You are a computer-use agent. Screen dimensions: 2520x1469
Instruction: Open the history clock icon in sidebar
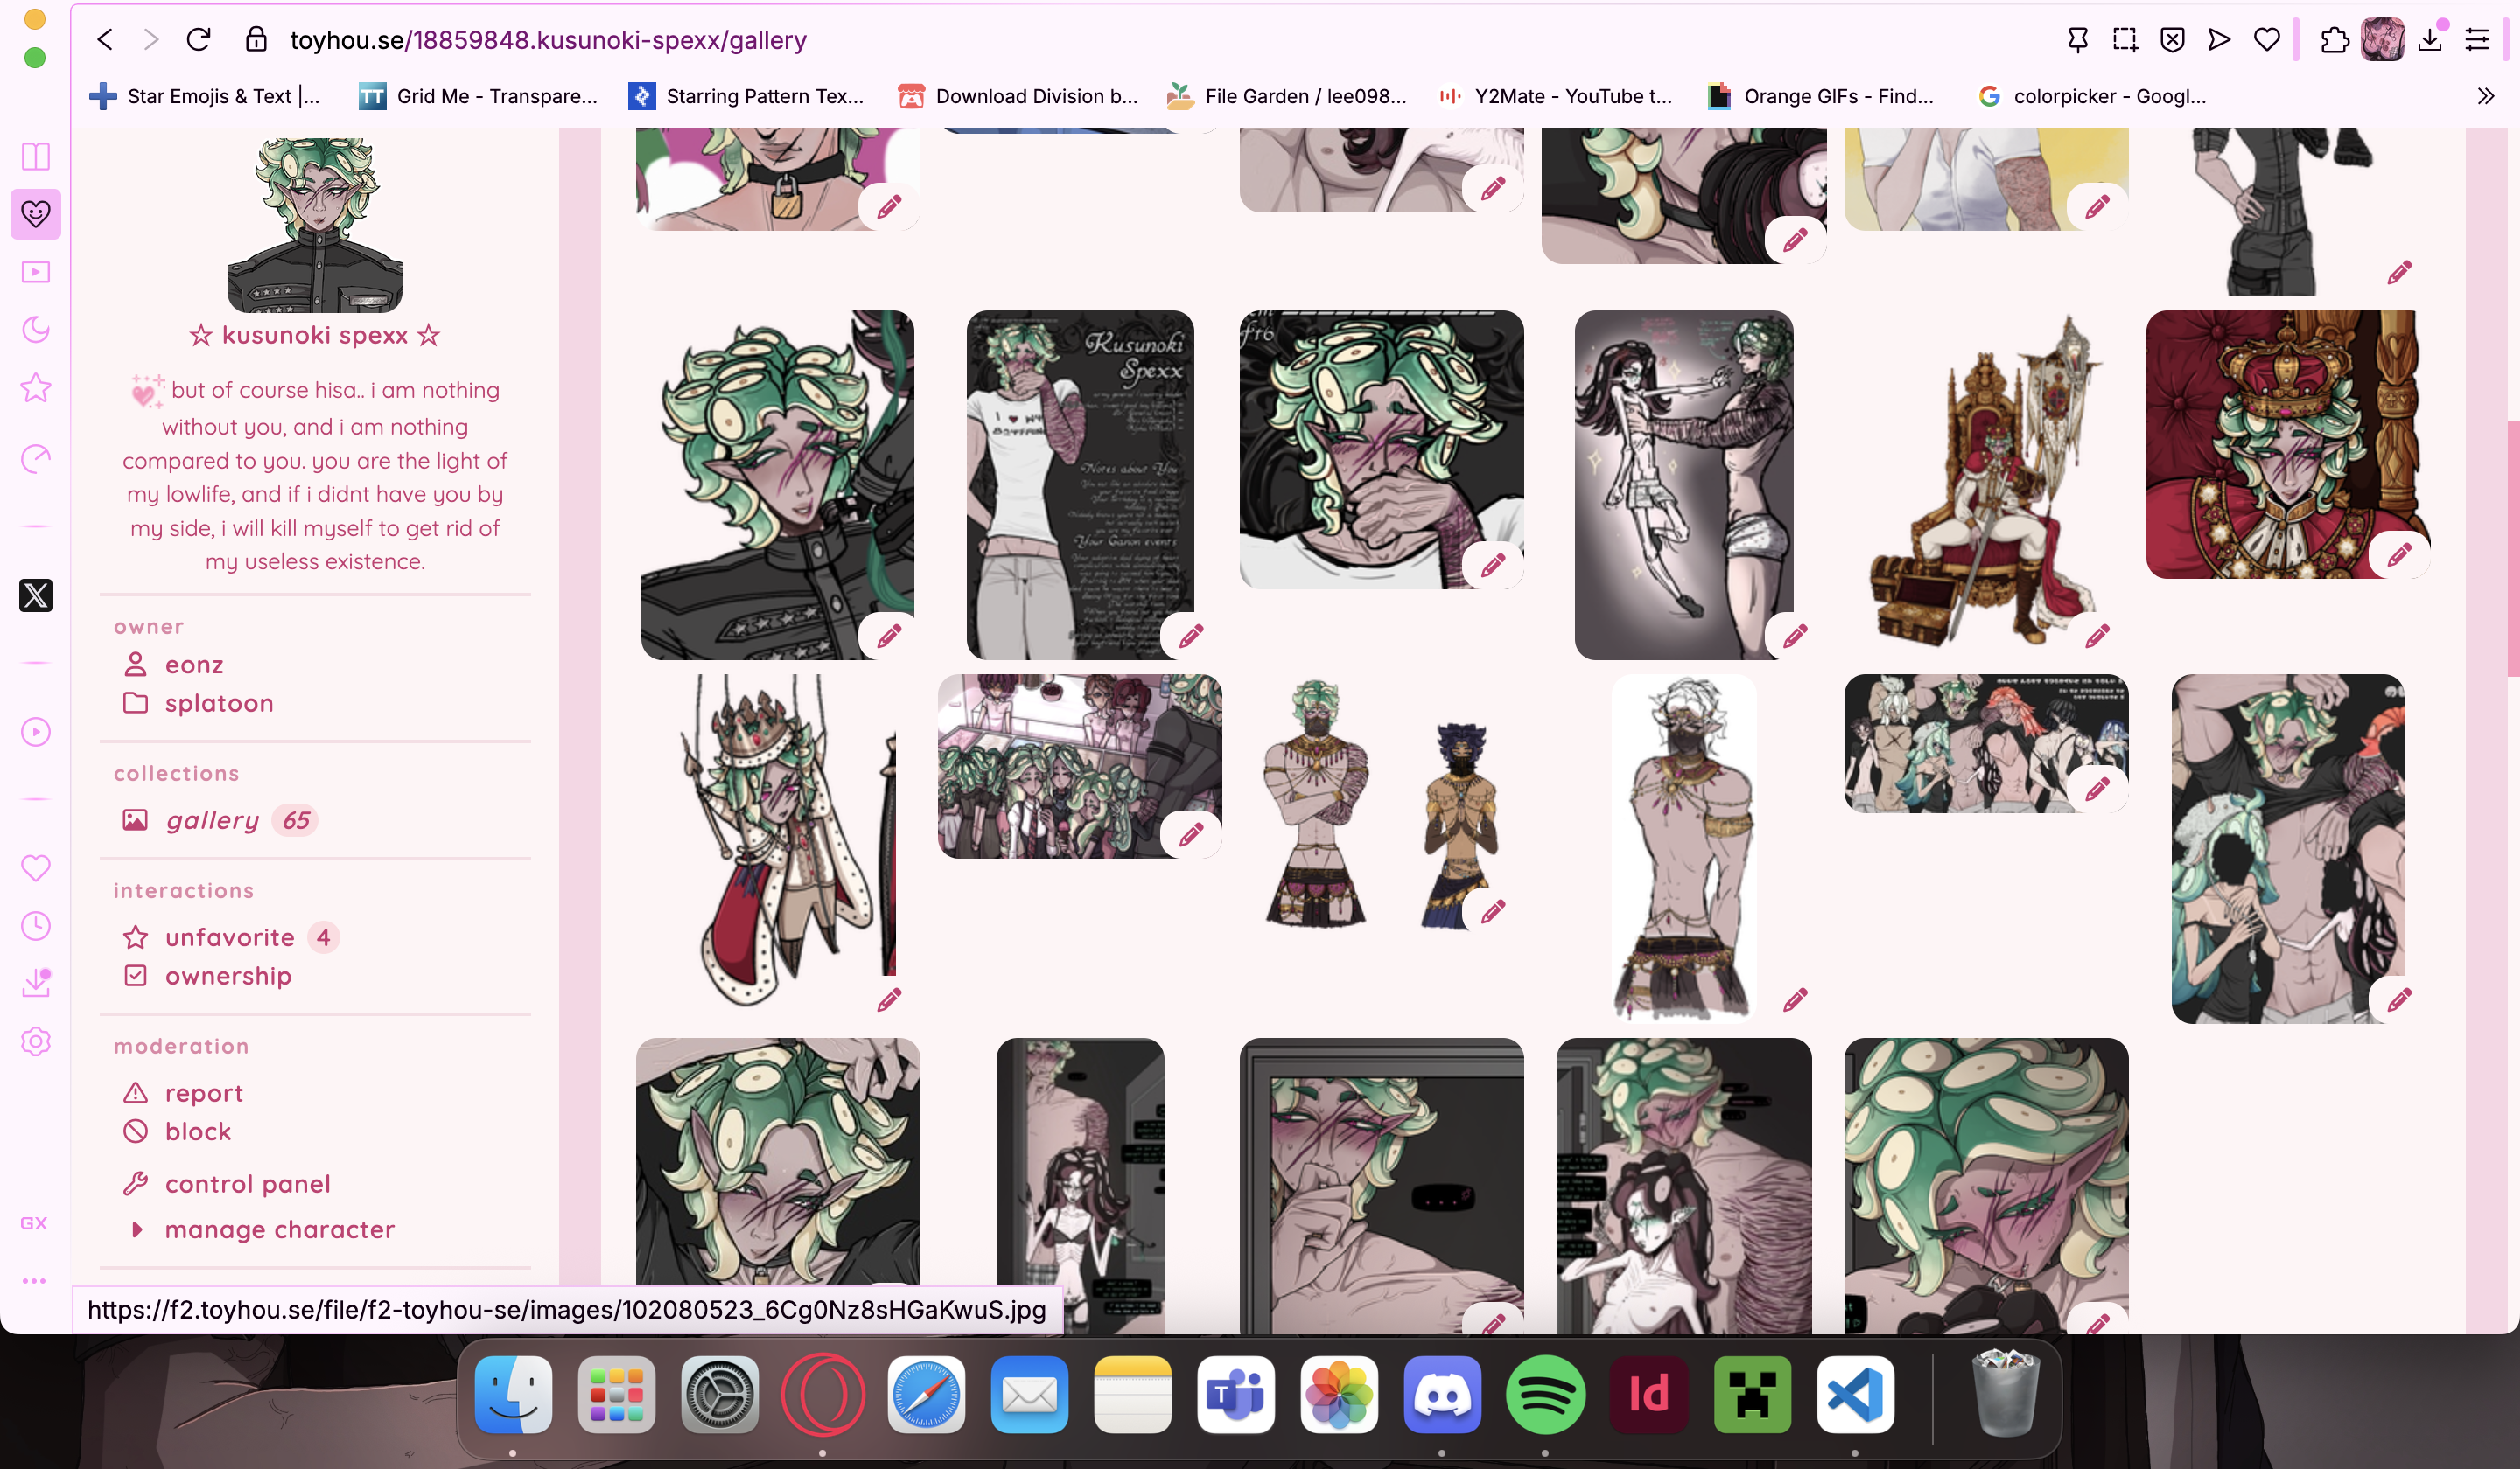[36, 925]
